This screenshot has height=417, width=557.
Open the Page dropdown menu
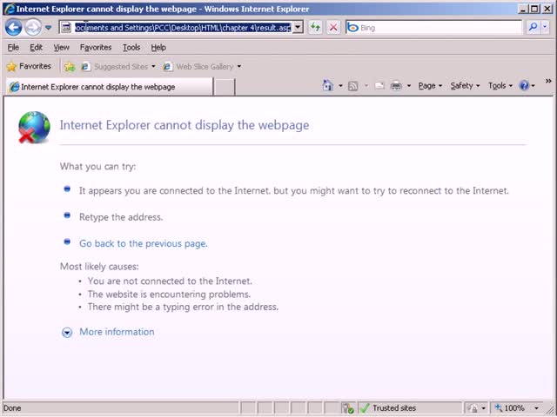pyautogui.click(x=430, y=86)
